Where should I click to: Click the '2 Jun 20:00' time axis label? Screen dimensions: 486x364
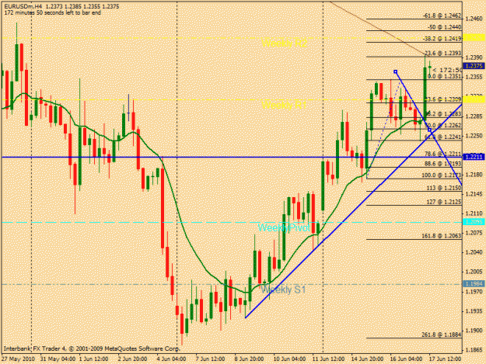(x=132, y=359)
